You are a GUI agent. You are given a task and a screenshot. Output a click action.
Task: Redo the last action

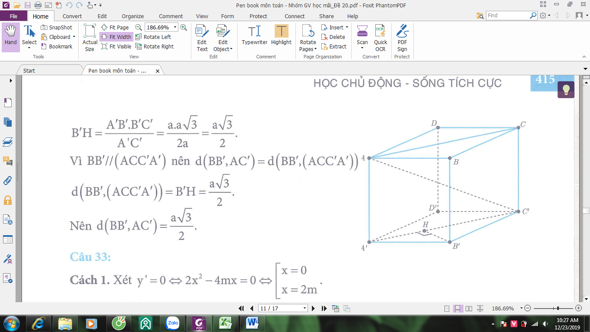(79, 5)
